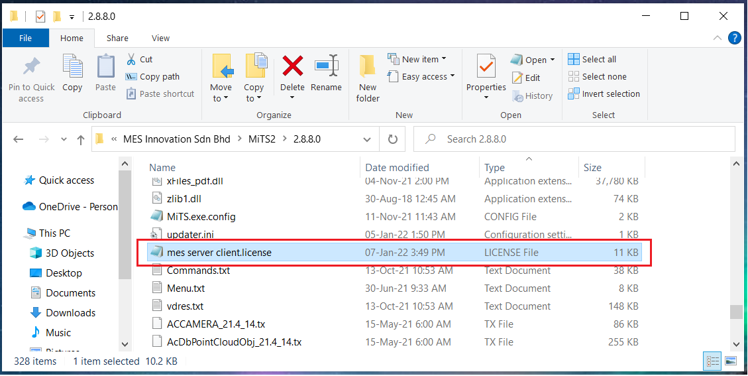Open the recent locations dropdown
The height and width of the screenshot is (376, 748).
[64, 139]
